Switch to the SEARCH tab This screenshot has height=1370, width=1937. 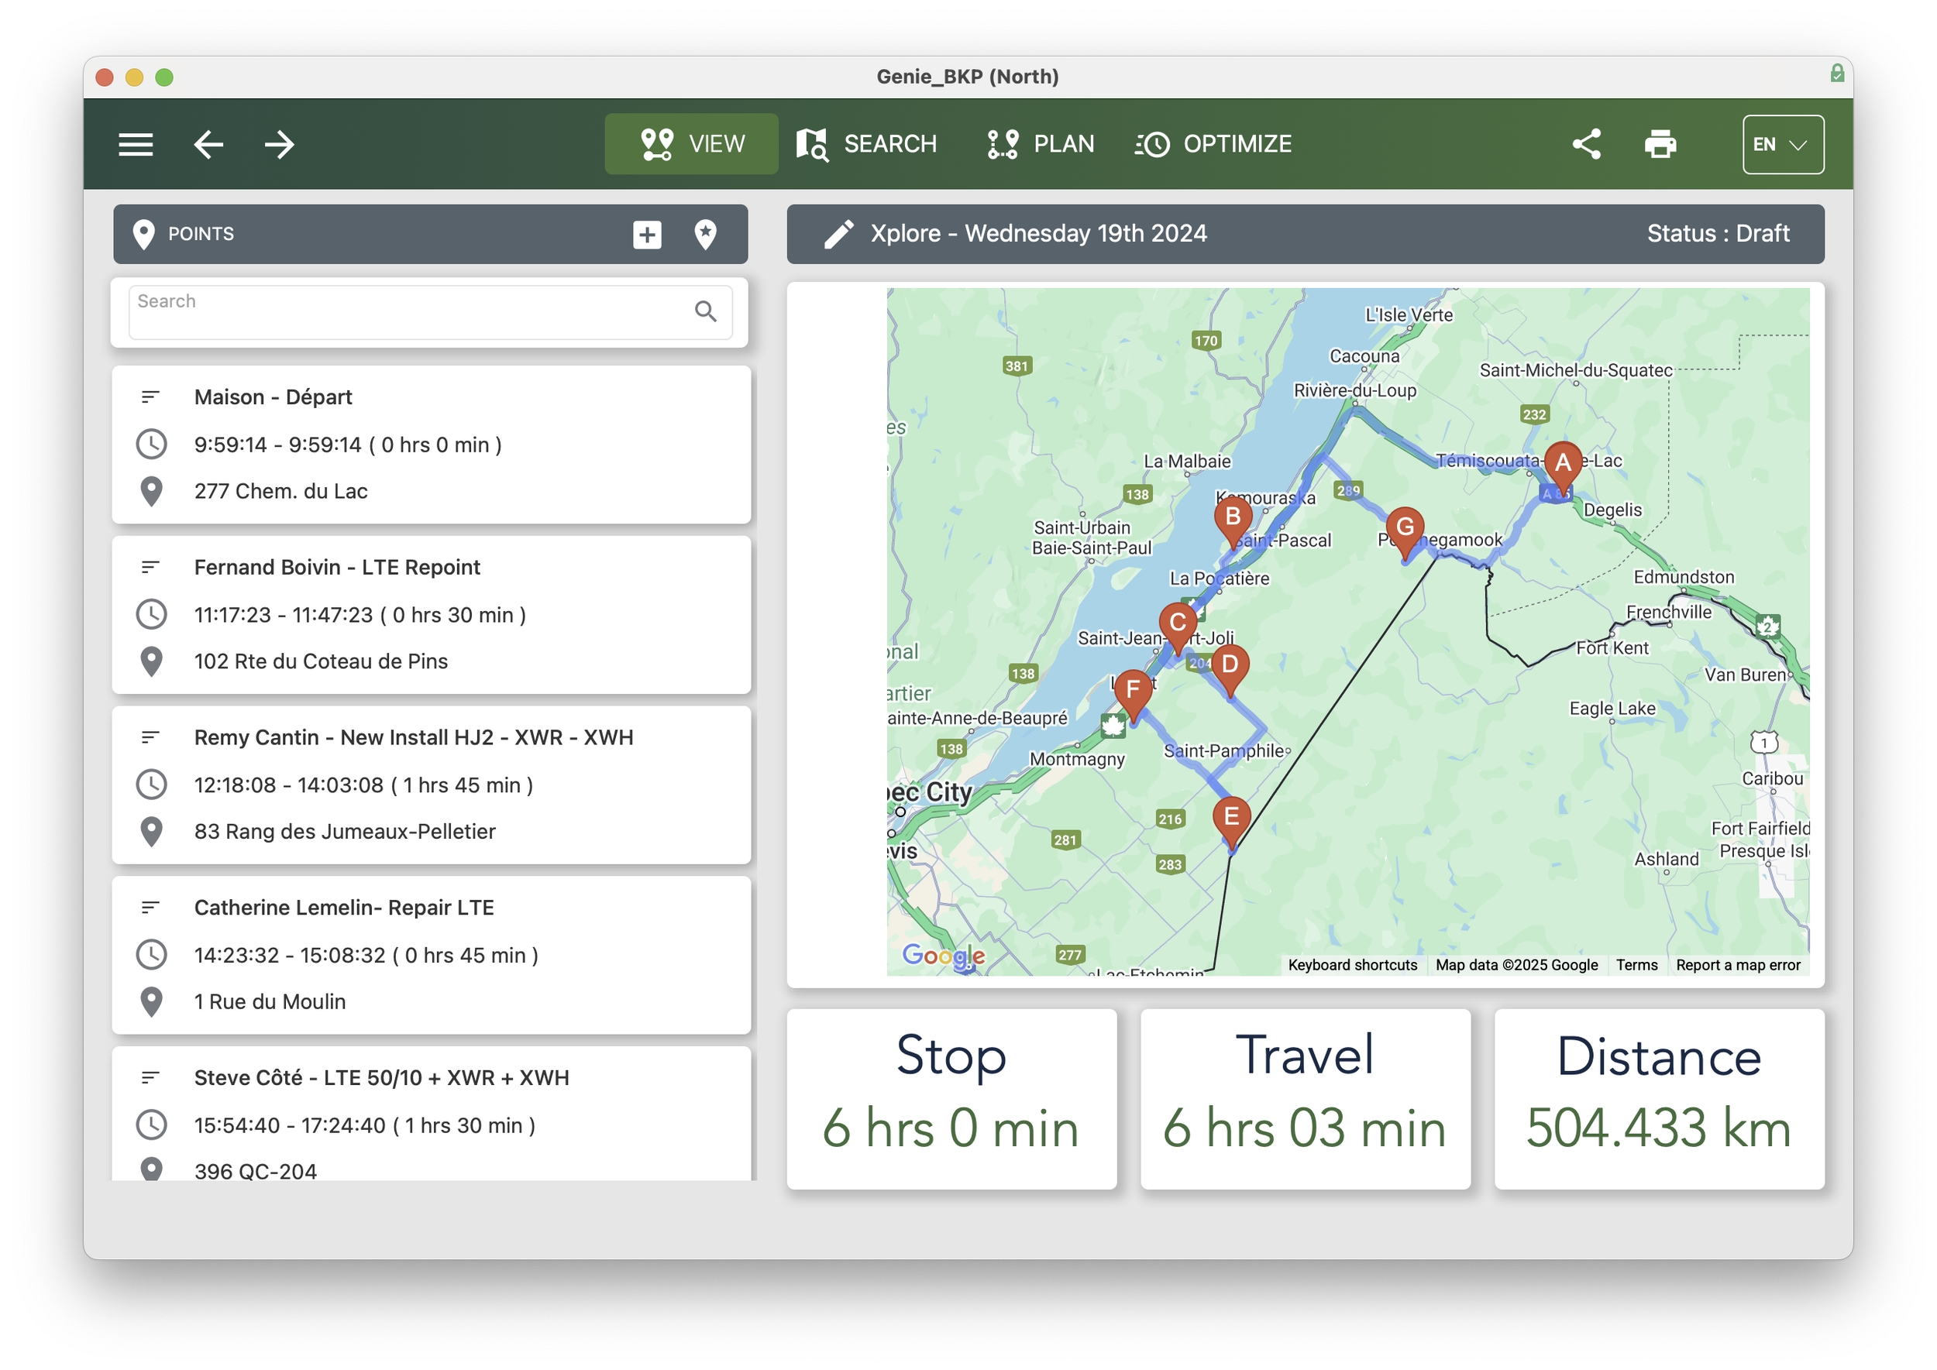867,144
